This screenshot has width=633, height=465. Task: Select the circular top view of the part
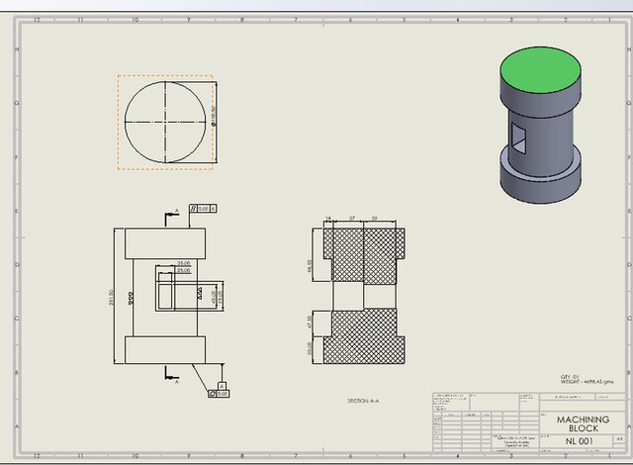[x=165, y=122]
